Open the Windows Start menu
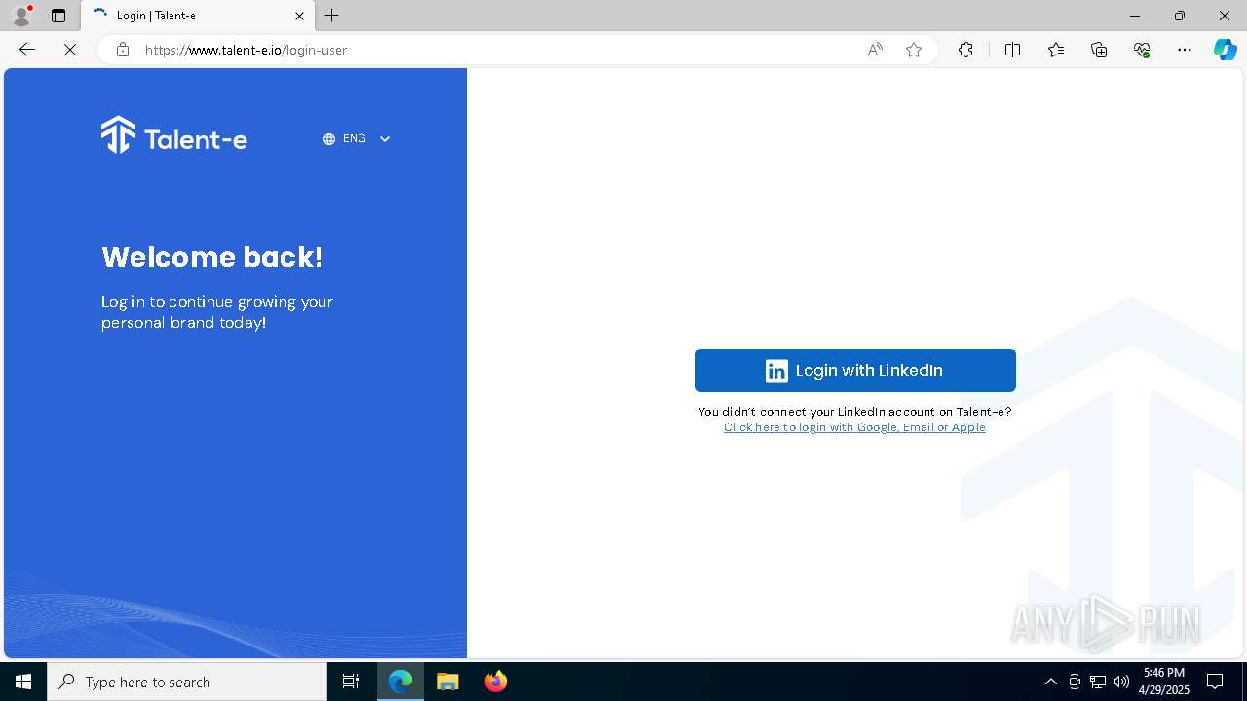1247x701 pixels. tap(23, 682)
